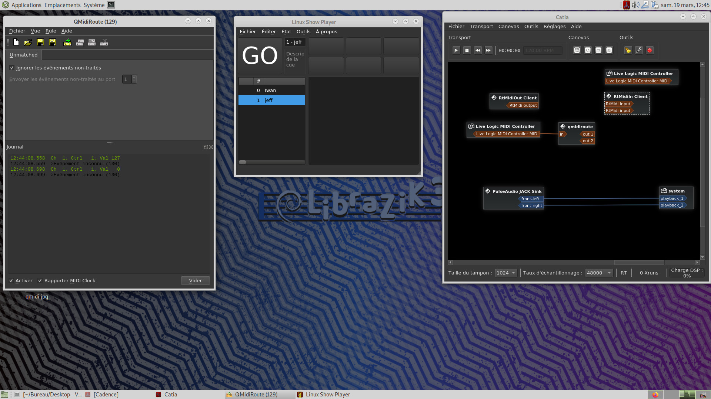
Task: Open the Canevas menu in Catia
Action: pyautogui.click(x=508, y=27)
